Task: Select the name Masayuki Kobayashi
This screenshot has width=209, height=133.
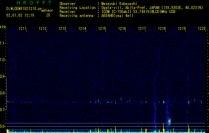Action: coord(119,4)
